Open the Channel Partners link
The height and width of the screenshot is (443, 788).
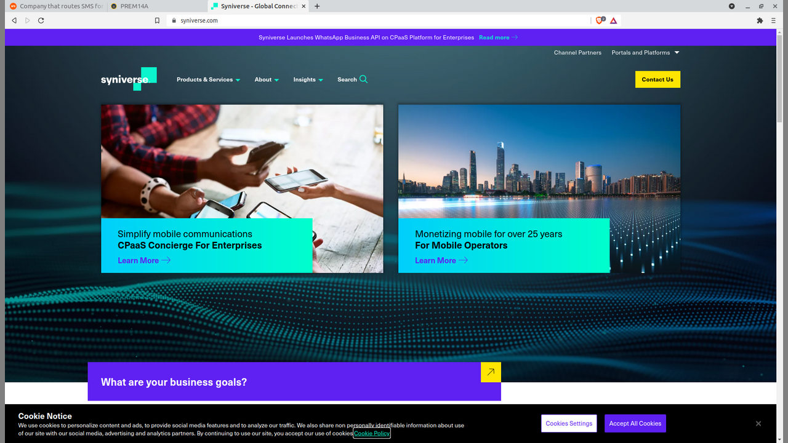click(577, 53)
